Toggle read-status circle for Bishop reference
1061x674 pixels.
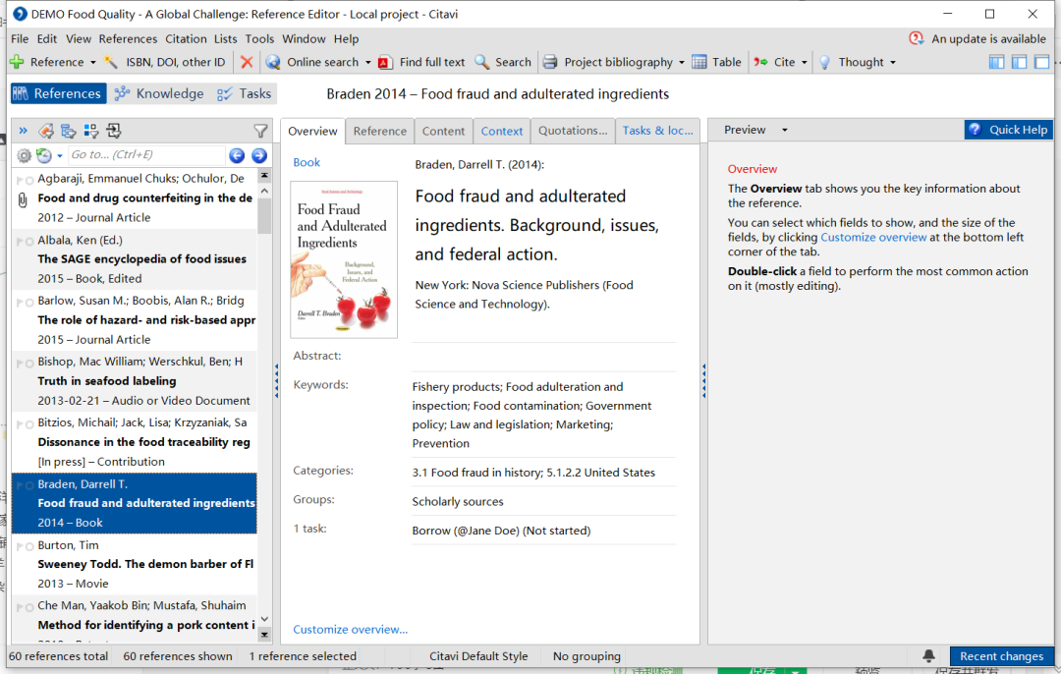pos(29,364)
